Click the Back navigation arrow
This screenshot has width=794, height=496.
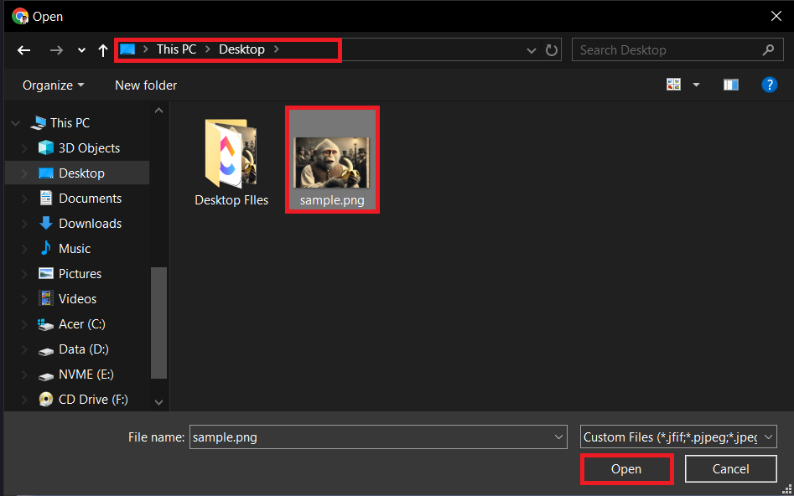coord(23,50)
